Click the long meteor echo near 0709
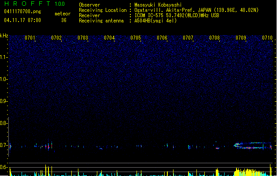Screen dimensions: 277x176 [253, 146]
